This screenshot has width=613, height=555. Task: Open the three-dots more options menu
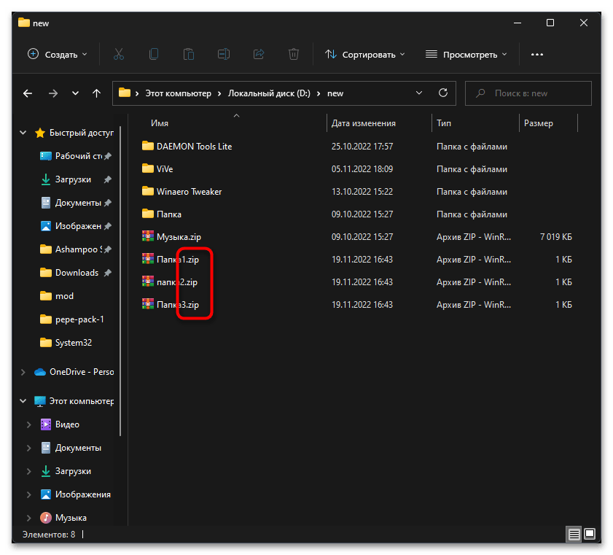(537, 54)
